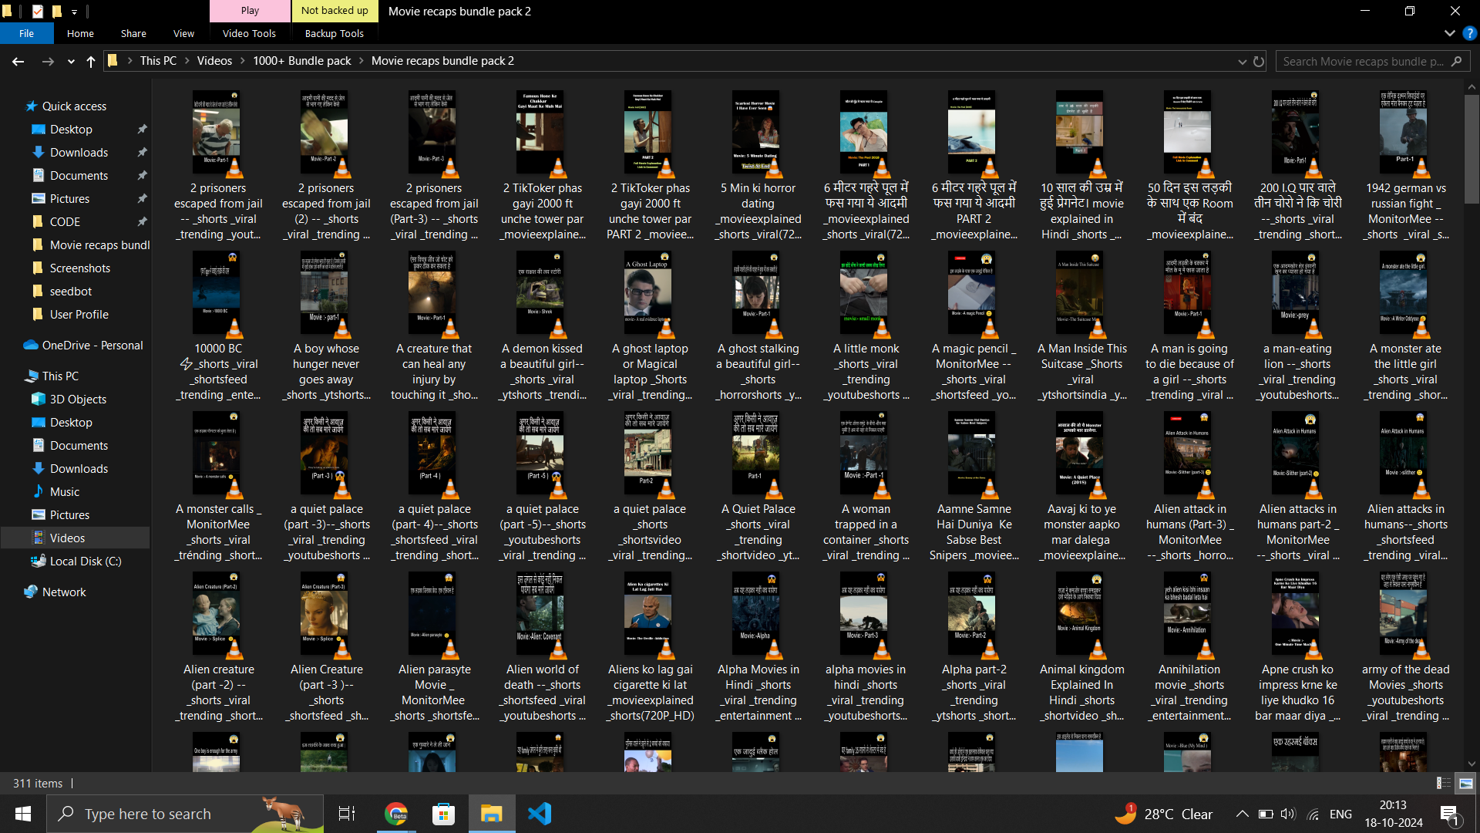Click inside the Search Movie recaps bundle box

[x=1362, y=61]
